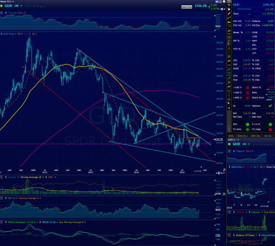Select the yellow trendline drawing tool
The image size is (275, 246).
[x=229, y=18]
